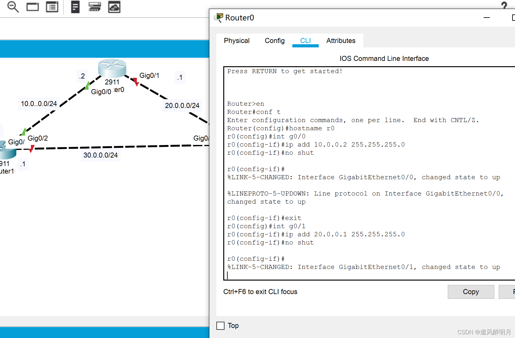Screen dimensions: 515x338
Task: Click the 'Press RETURN to get started!' line
Action: point(285,71)
